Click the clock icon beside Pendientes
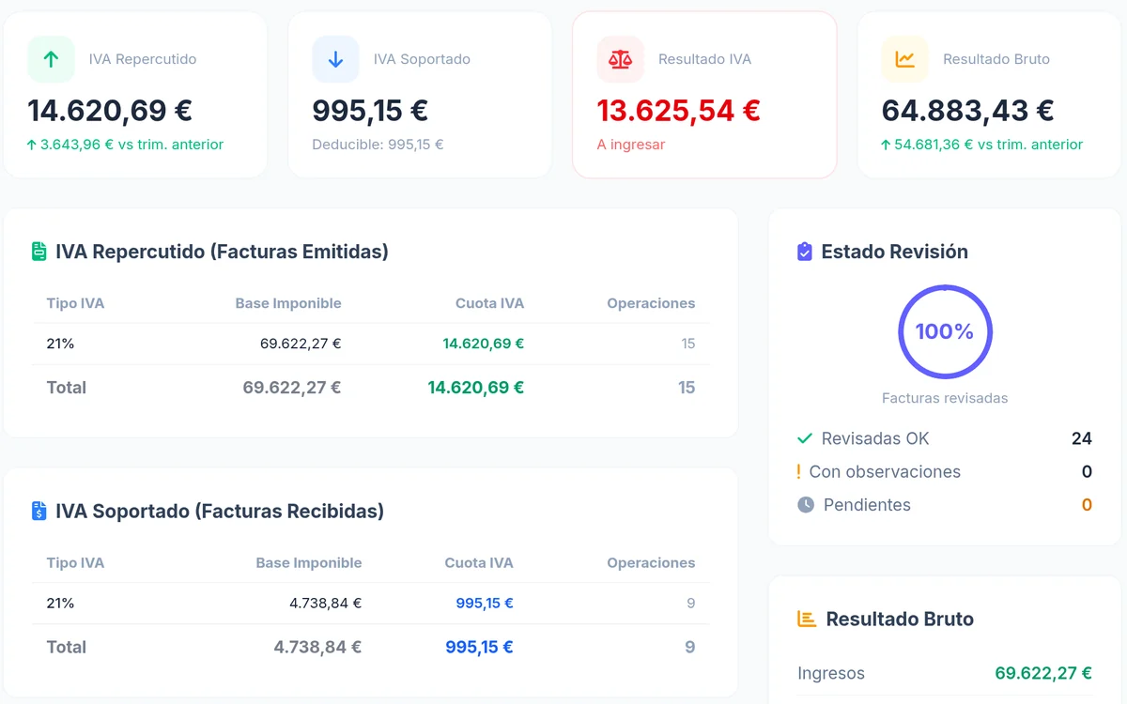The width and height of the screenshot is (1127, 704). tap(806, 505)
